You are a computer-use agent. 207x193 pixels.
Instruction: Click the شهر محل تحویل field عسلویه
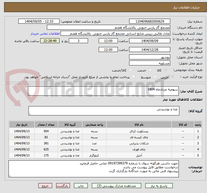(x=150, y=63)
